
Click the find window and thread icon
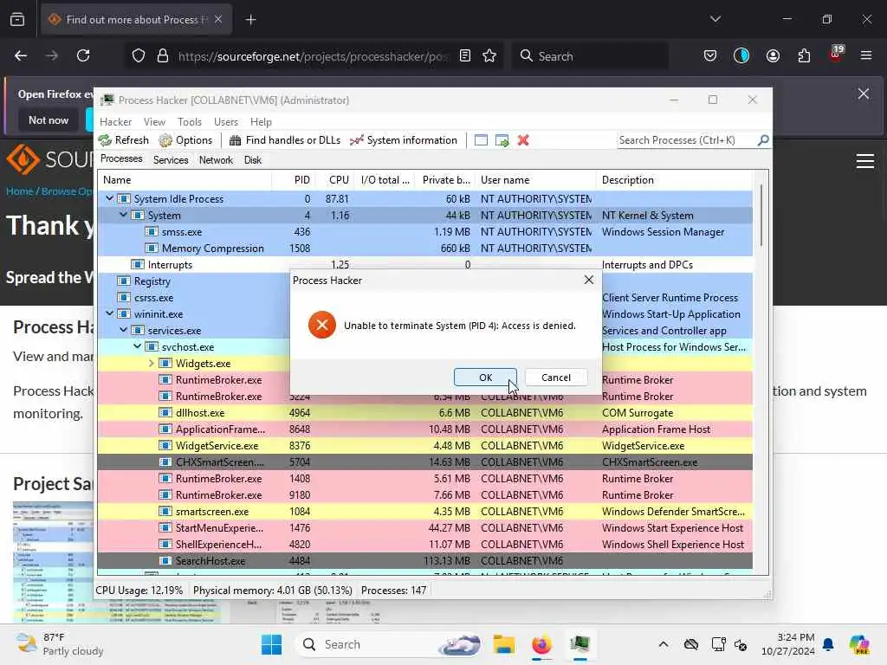pos(502,140)
